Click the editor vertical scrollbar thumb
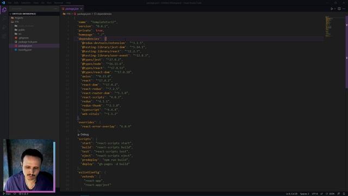 (347, 52)
